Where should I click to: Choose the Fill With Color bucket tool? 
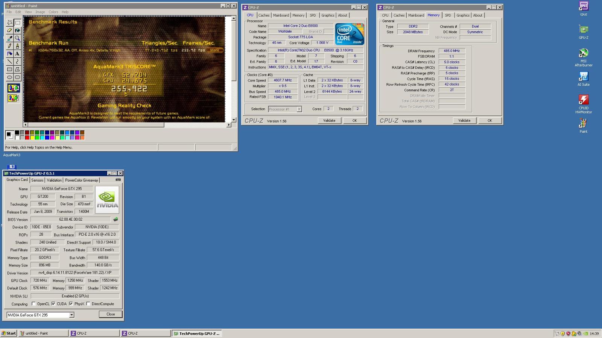17,30
